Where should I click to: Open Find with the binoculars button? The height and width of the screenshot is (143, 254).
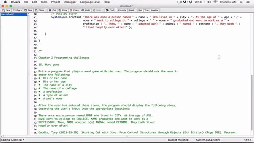(110, 10)
